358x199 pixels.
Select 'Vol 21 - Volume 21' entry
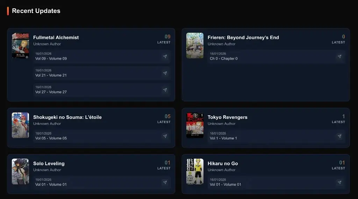click(x=102, y=73)
